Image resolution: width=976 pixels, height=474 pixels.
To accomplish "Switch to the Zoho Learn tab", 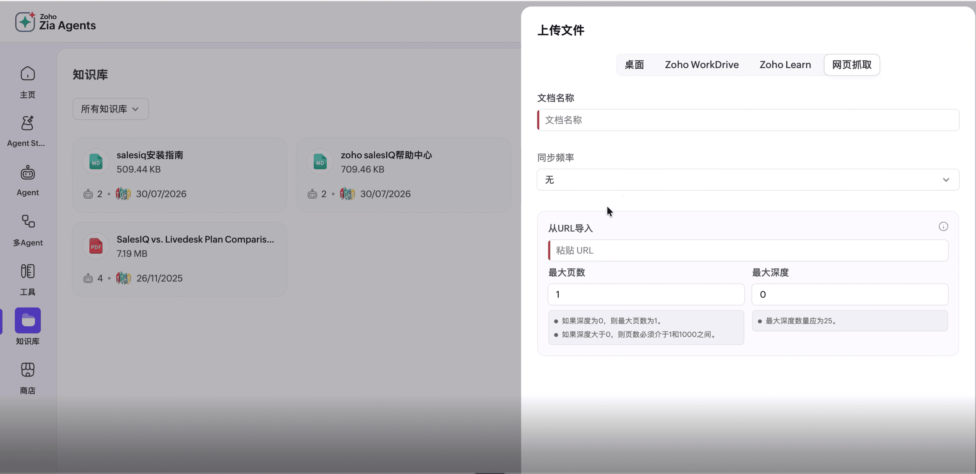I will (x=785, y=65).
